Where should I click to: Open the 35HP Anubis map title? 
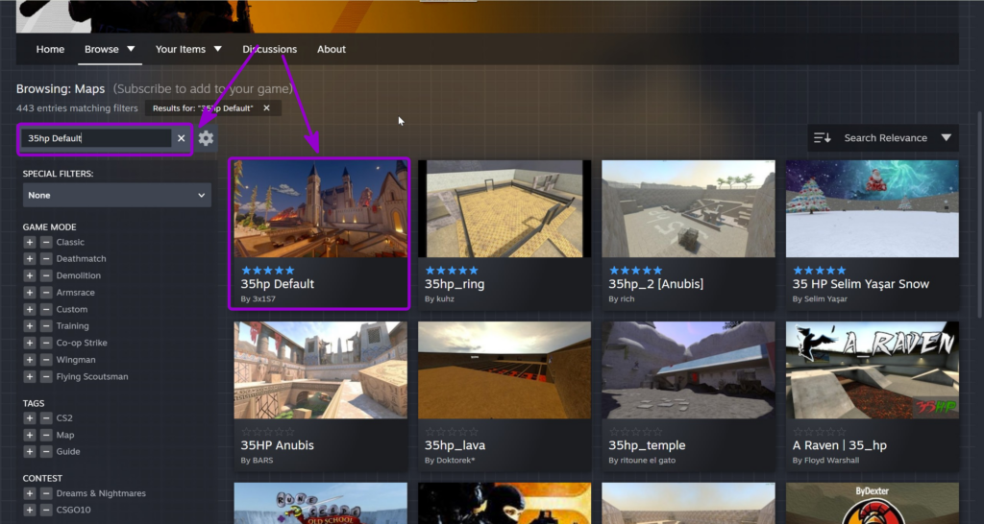278,445
